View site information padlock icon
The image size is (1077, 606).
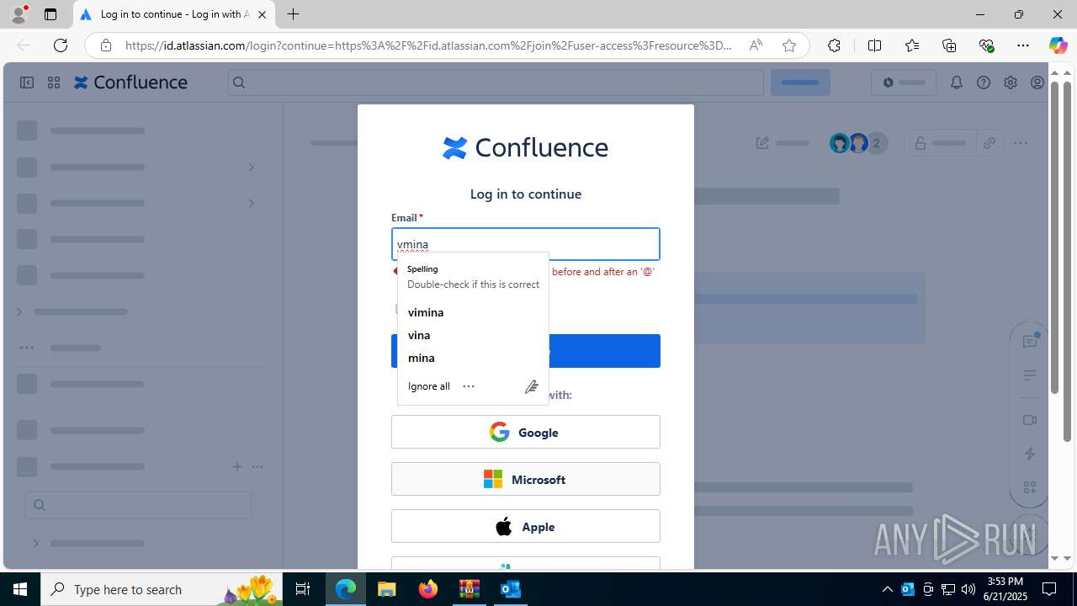tap(105, 45)
